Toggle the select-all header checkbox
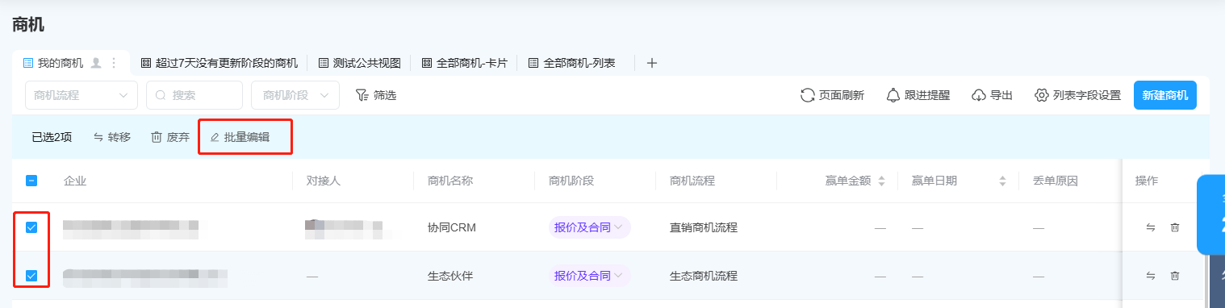The image size is (1225, 308). coord(31,181)
